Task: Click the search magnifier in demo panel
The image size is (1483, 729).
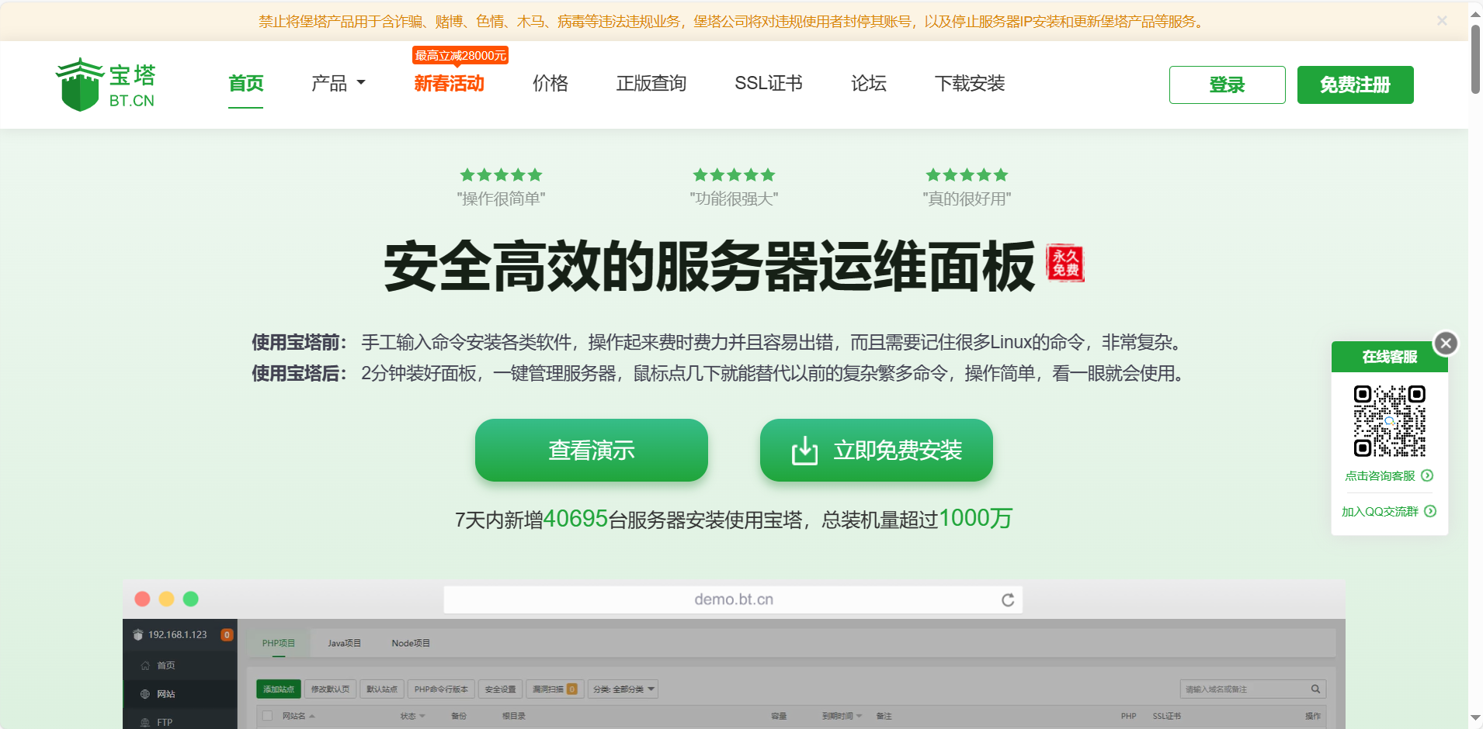Action: point(1315,689)
